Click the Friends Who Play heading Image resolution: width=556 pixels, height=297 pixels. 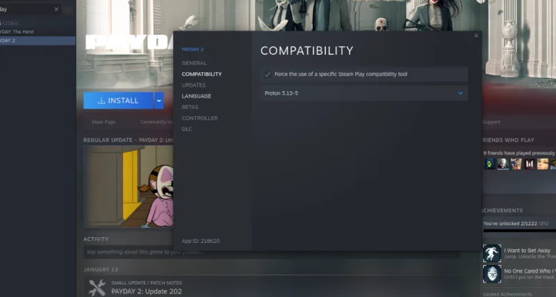pos(508,140)
